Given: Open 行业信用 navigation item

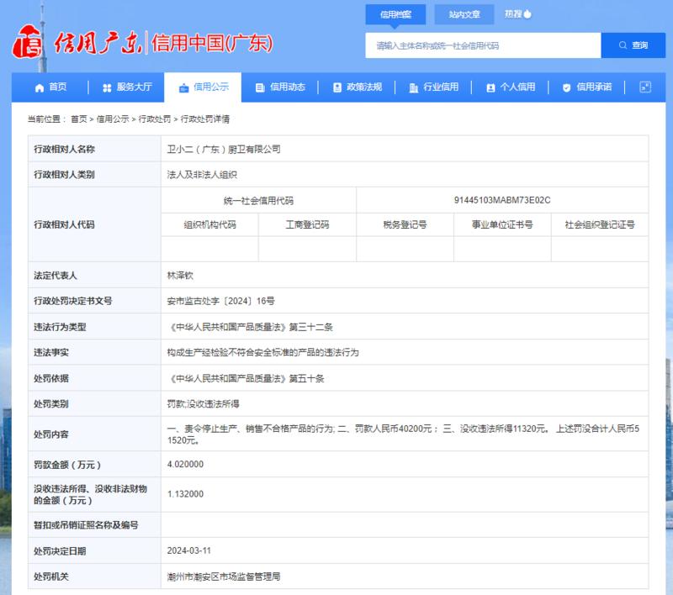Looking at the screenshot, I should point(433,87).
